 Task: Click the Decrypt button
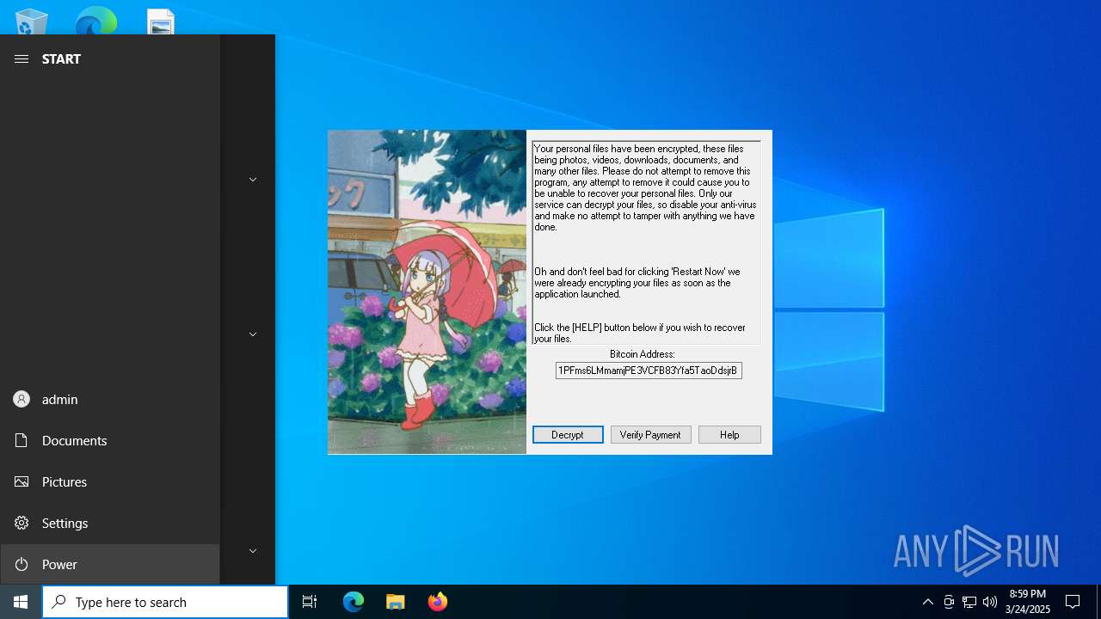tap(568, 435)
